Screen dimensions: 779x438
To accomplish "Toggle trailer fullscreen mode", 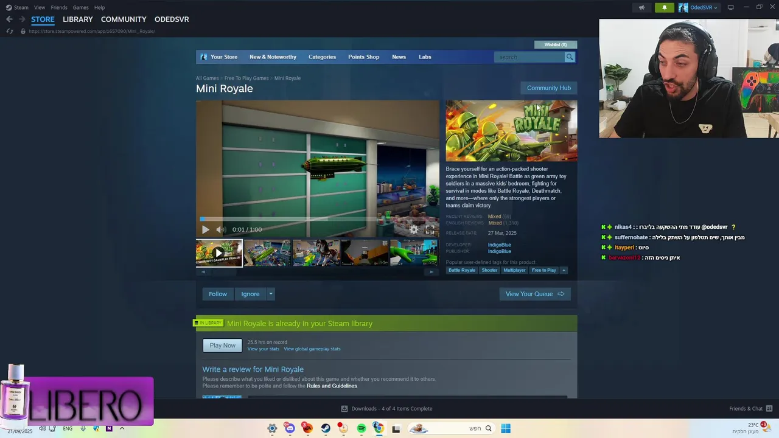I will click(x=430, y=229).
